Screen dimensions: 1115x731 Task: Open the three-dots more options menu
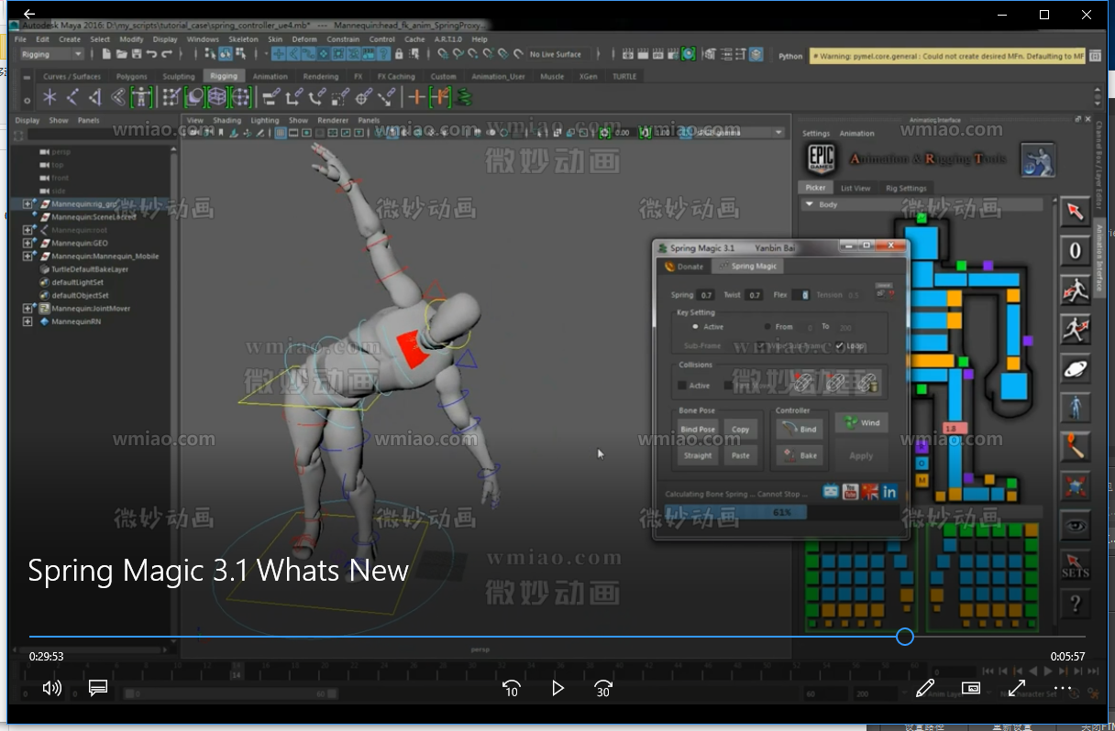[1063, 688]
